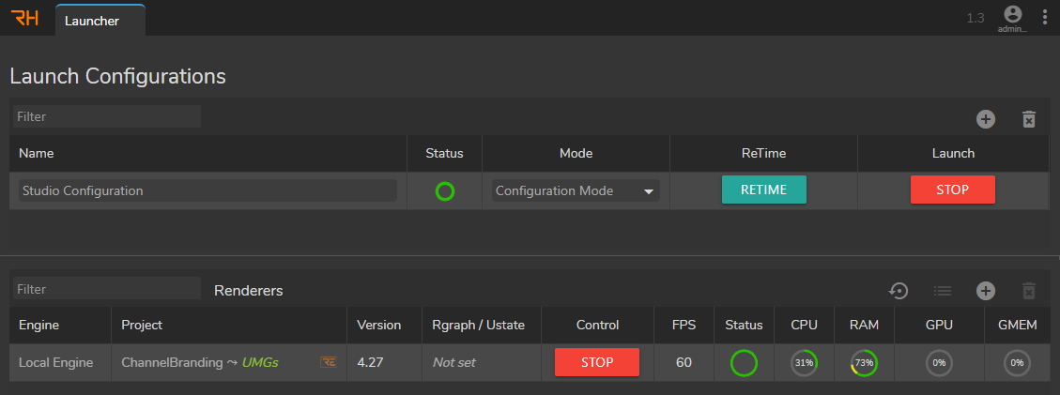The height and width of the screenshot is (395, 1060).
Task: Open the Configuration Mode dropdown
Action: [576, 191]
